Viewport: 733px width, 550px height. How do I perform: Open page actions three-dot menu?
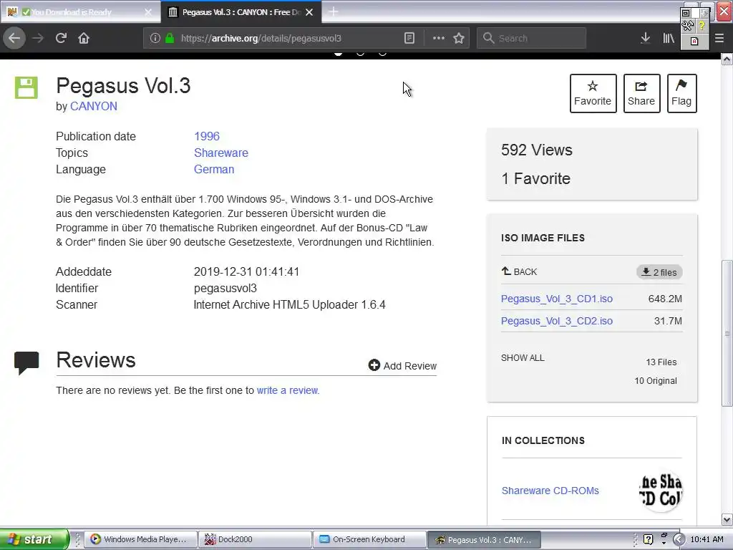pos(439,38)
